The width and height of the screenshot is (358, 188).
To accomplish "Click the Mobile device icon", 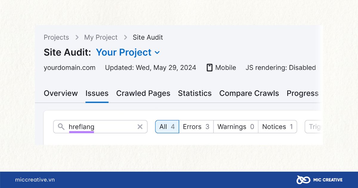I will click(210, 68).
